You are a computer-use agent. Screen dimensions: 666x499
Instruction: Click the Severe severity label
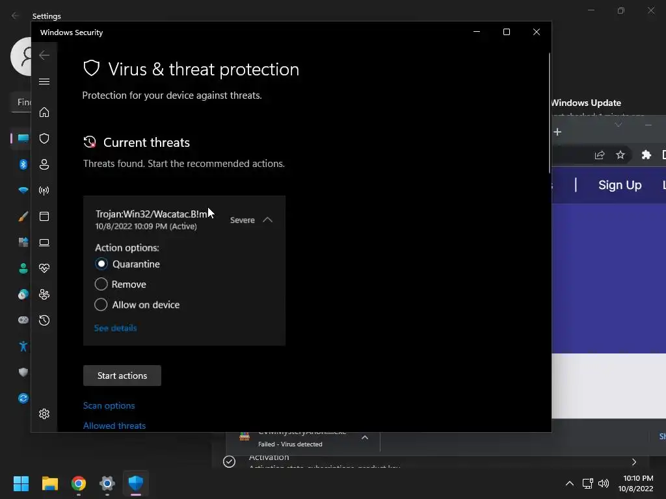[x=242, y=220]
